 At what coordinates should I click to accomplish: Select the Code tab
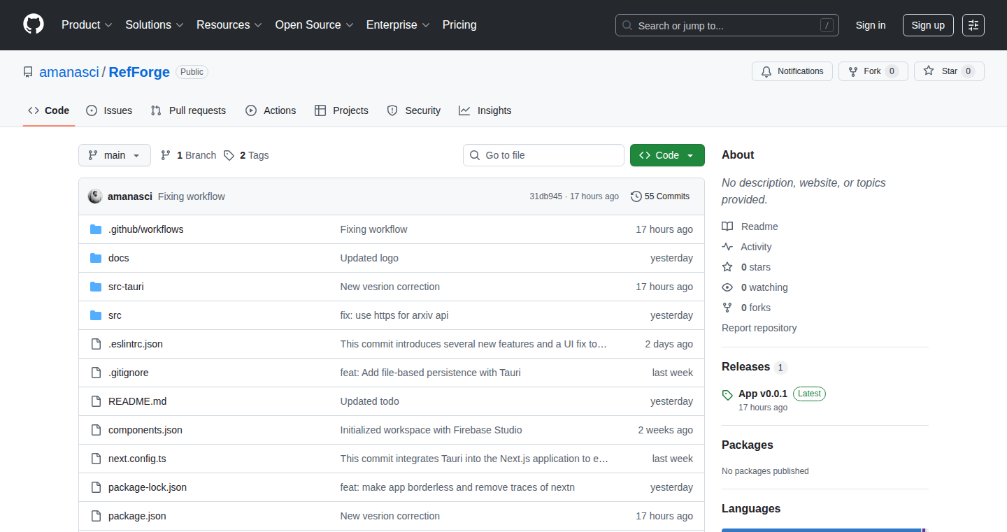[x=49, y=110]
